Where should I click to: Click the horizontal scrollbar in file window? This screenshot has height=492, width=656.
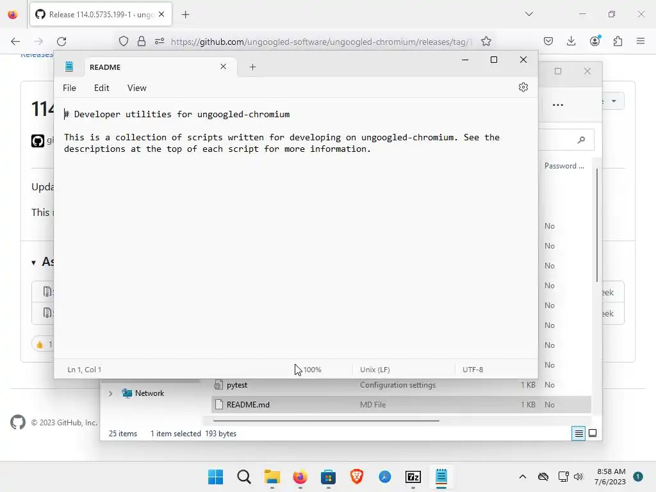pos(326,420)
